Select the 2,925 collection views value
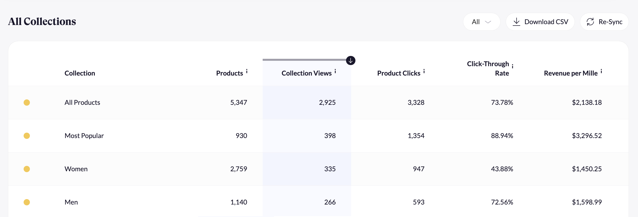Screen dimensions: 638x217 [x=327, y=103]
